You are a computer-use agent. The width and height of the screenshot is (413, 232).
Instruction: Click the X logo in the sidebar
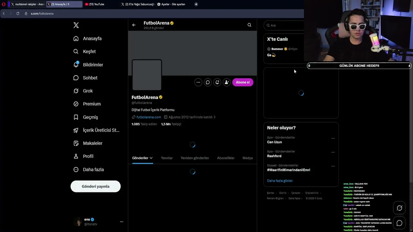point(76,25)
